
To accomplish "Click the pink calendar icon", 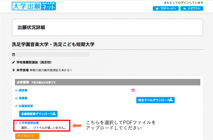I will [133, 90].
